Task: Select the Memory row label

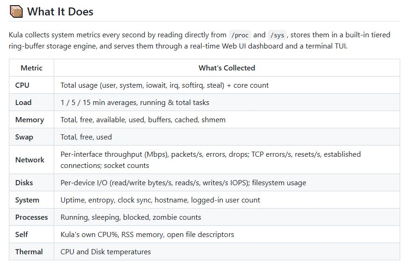Action: pos(29,120)
